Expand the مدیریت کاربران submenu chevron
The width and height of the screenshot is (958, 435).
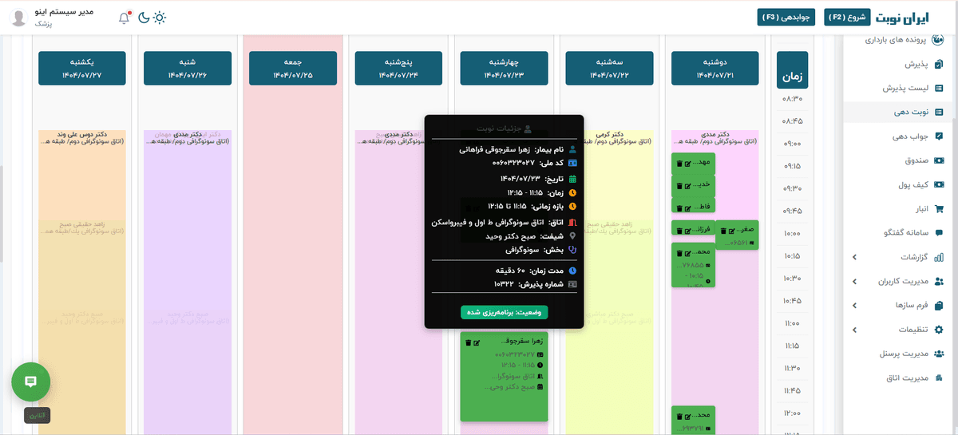tap(854, 282)
